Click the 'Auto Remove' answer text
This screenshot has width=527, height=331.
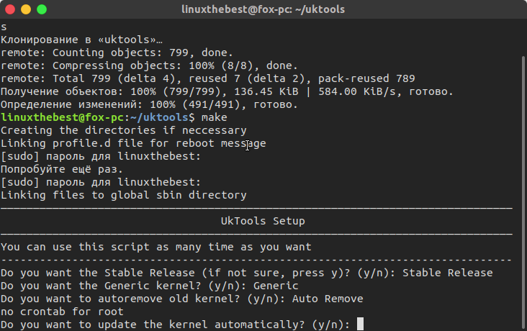[x=328, y=299]
